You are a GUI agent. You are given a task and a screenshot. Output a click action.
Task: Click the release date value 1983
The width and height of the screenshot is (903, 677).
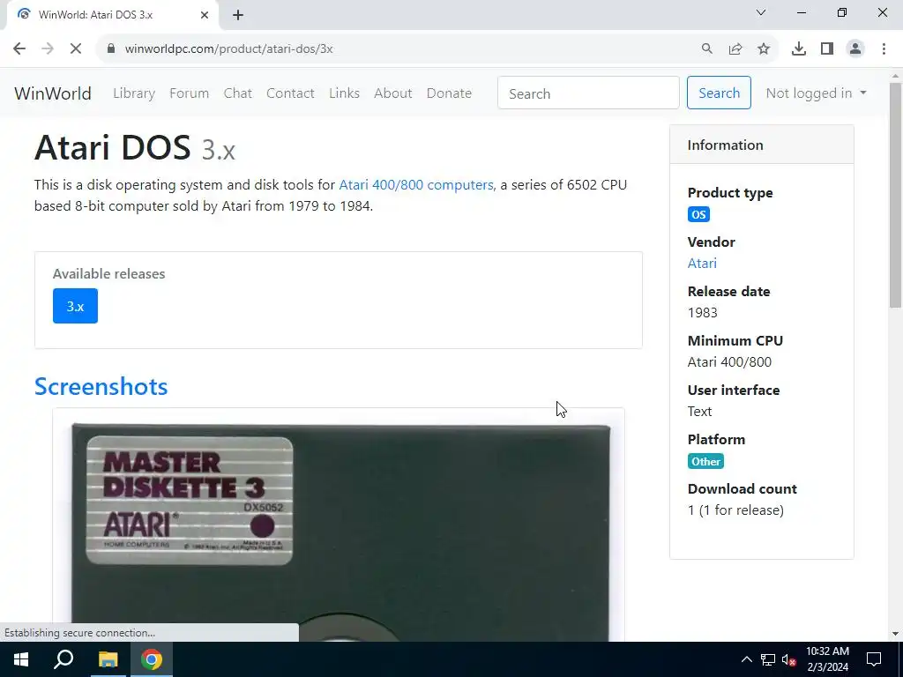click(703, 313)
